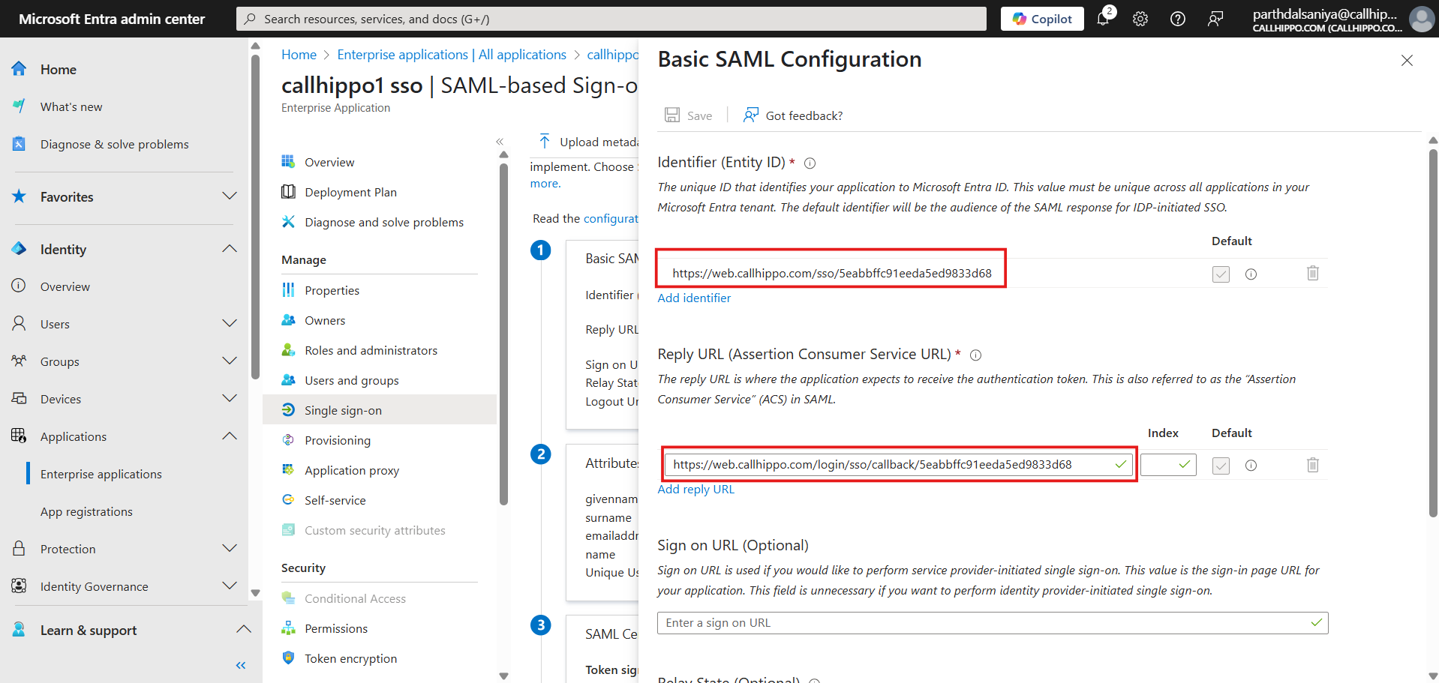This screenshot has height=683, width=1439.
Task: Click the Add identifier link
Action: (694, 298)
